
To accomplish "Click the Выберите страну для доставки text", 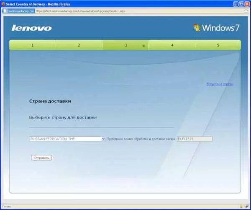I will tap(63, 117).
